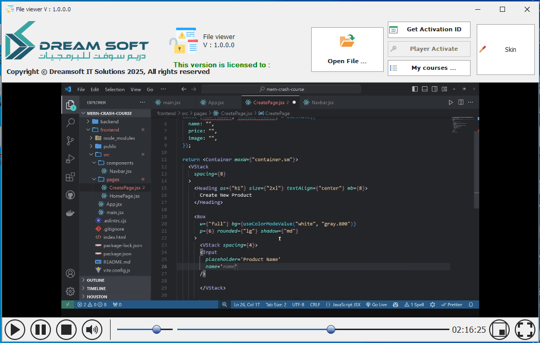
Task: Click the navigate back arrow
Action: click(x=184, y=89)
